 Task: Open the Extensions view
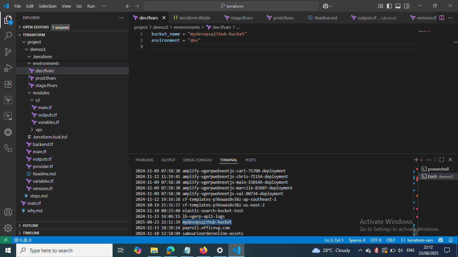[x=8, y=84]
